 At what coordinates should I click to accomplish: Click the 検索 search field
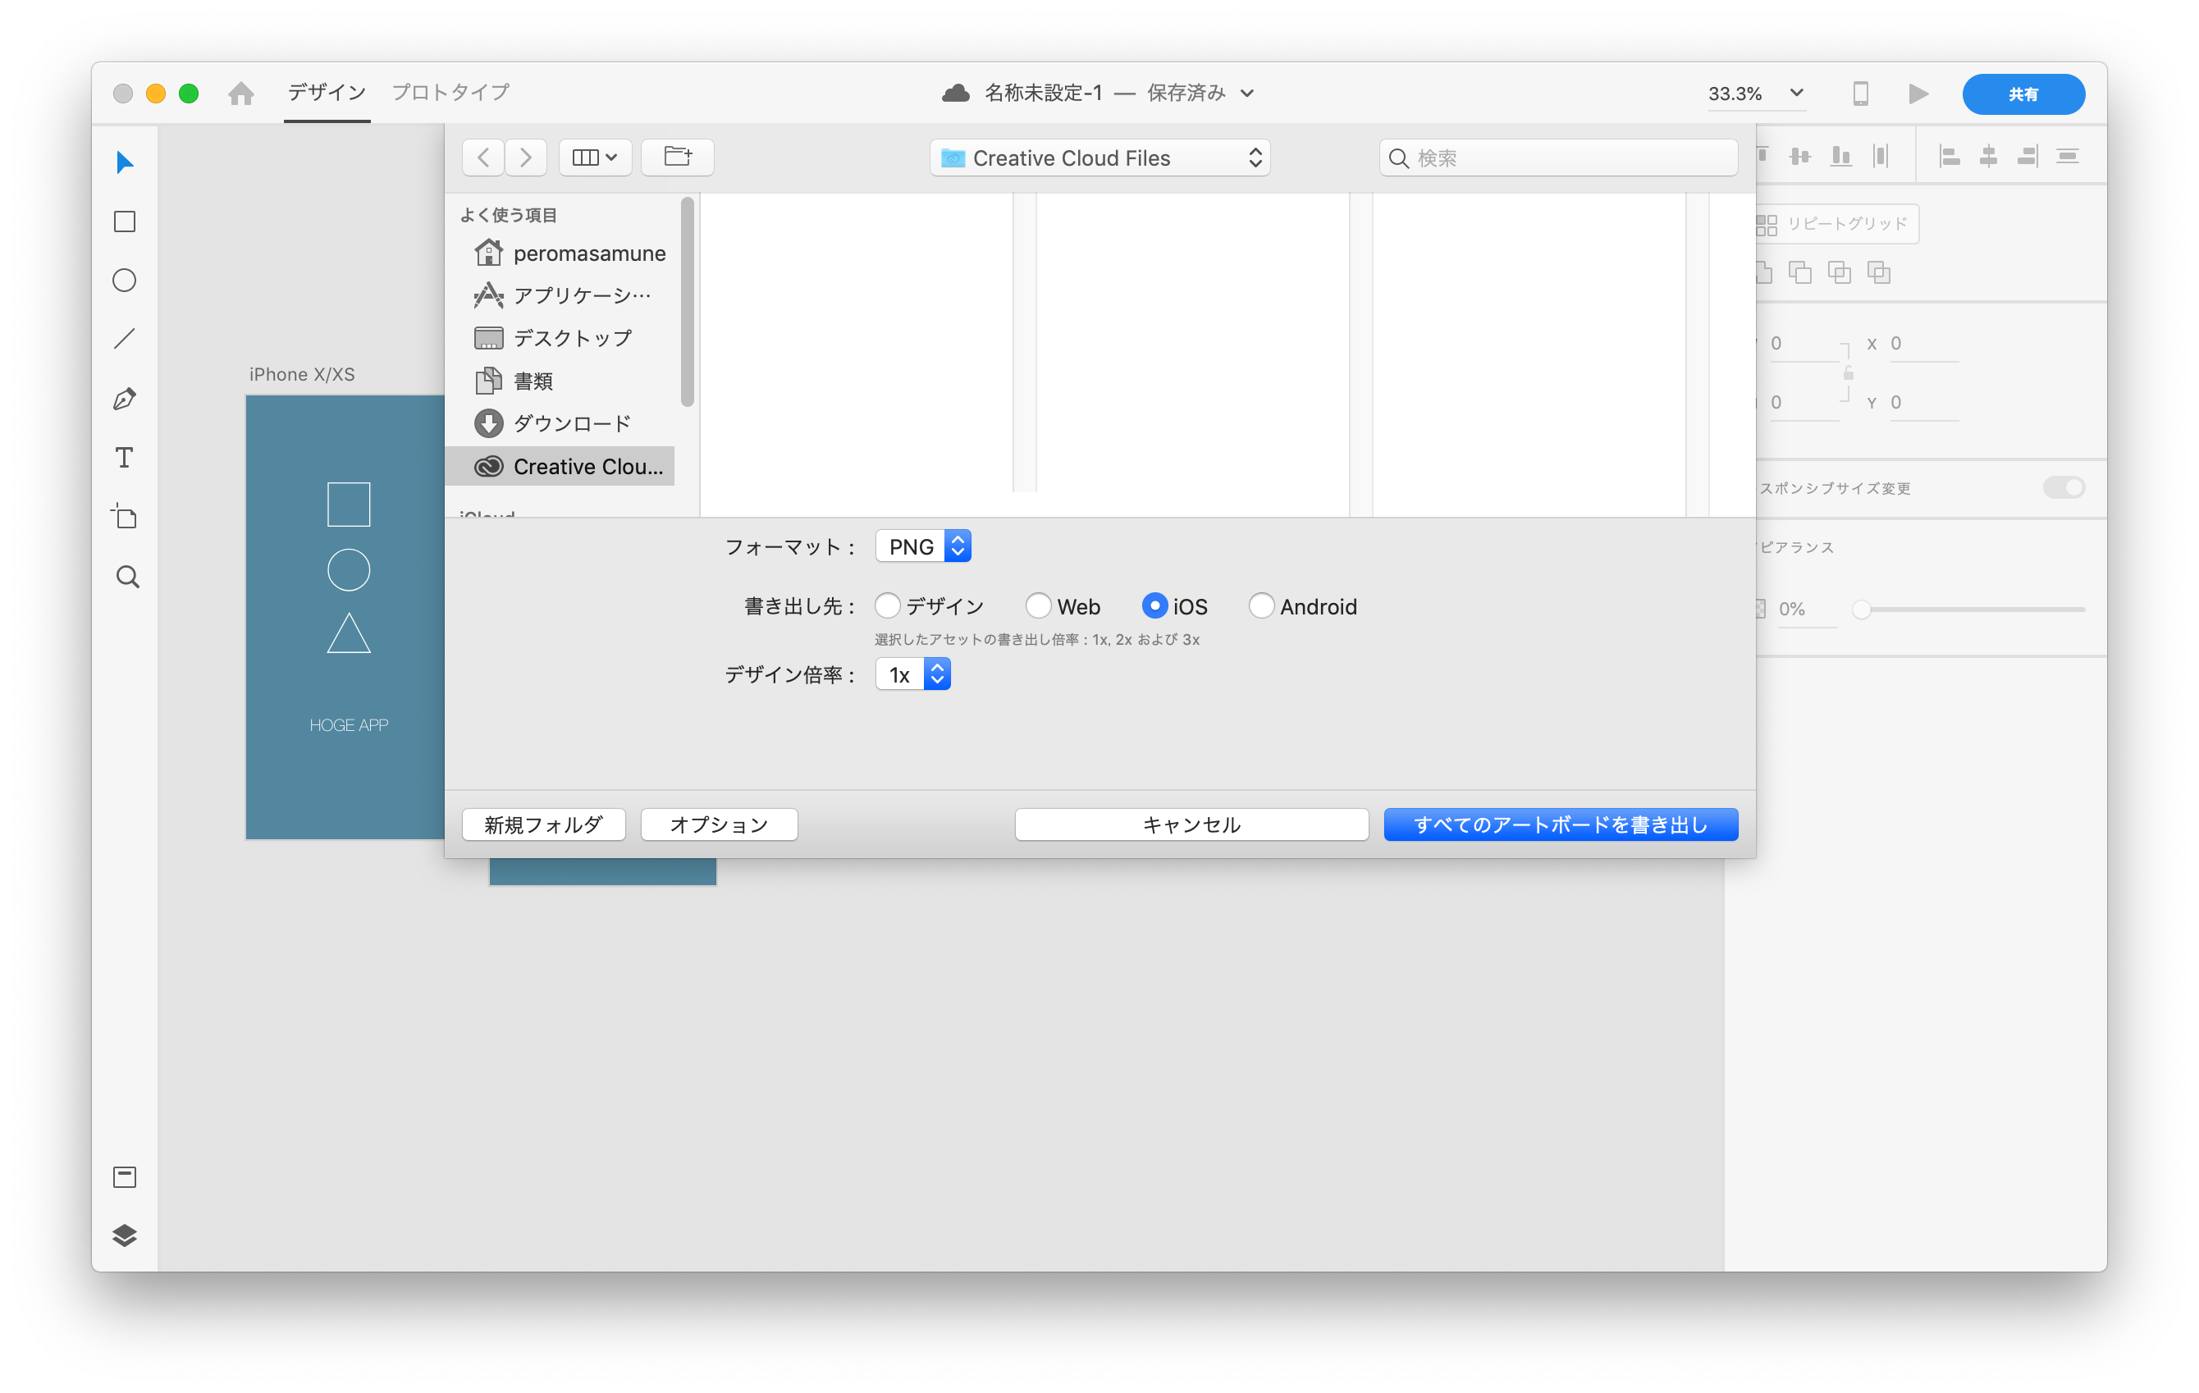click(x=1558, y=158)
